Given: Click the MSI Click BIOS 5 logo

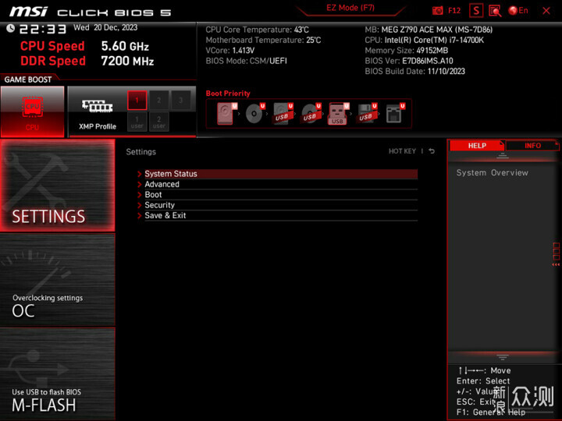Looking at the screenshot, I should (91, 12).
